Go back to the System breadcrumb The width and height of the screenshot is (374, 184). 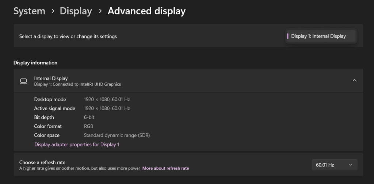tap(29, 11)
